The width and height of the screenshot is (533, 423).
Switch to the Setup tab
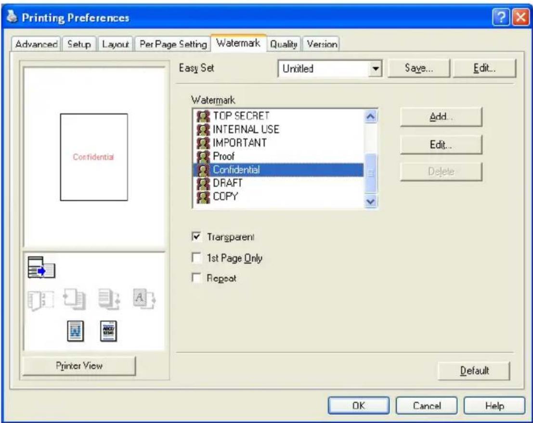point(79,44)
